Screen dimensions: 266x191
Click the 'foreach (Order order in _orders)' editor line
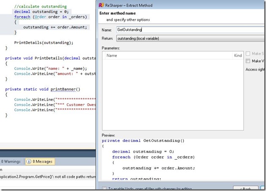tap(51, 17)
